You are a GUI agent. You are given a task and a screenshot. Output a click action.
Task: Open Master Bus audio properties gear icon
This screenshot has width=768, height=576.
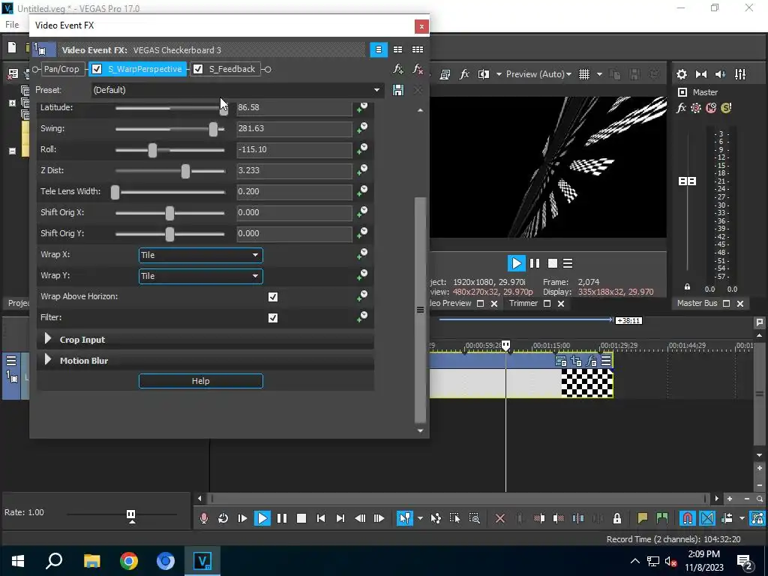click(x=681, y=74)
